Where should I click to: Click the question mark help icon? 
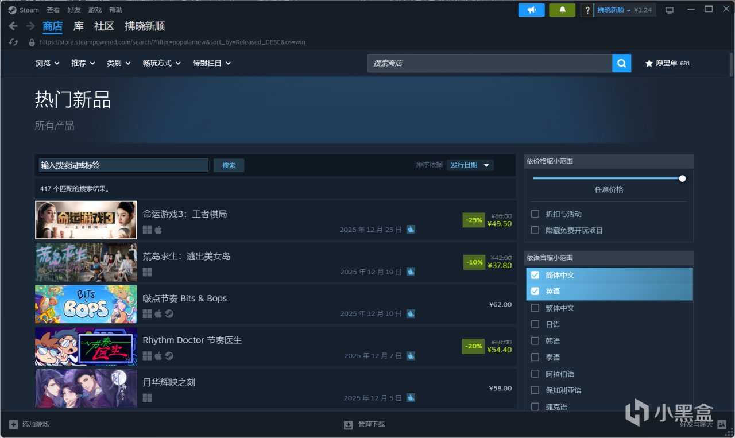tap(587, 10)
